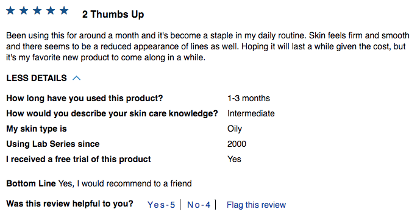Click the fourth rating star

[51, 11]
